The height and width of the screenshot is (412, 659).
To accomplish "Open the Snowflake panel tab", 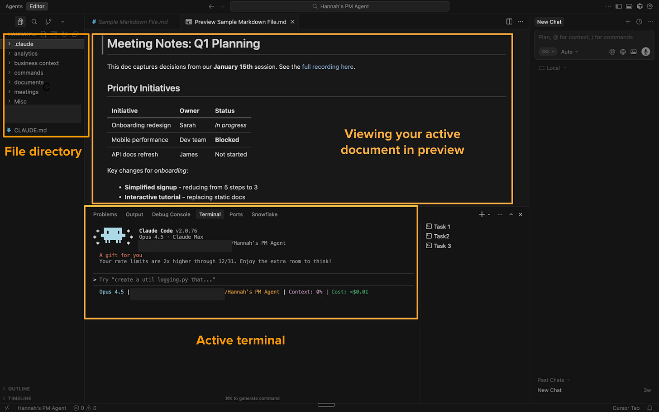I will (264, 214).
